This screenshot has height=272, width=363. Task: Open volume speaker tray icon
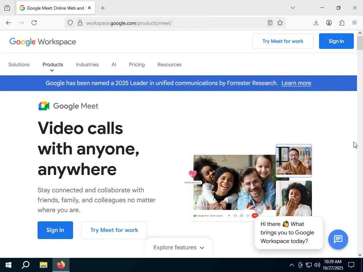tap(317, 265)
